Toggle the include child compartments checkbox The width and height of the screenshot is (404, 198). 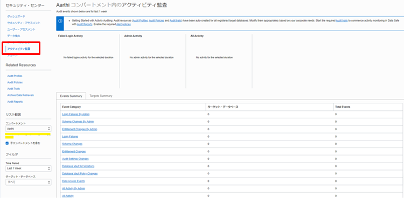(x=7, y=143)
